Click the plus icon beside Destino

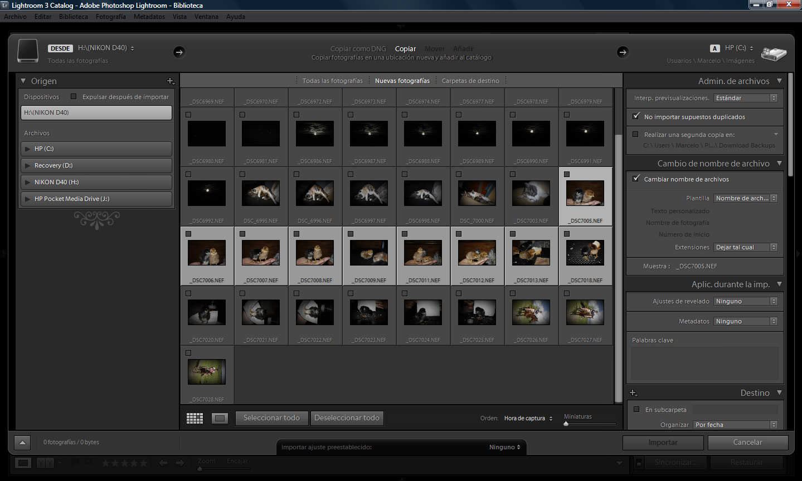(x=633, y=393)
